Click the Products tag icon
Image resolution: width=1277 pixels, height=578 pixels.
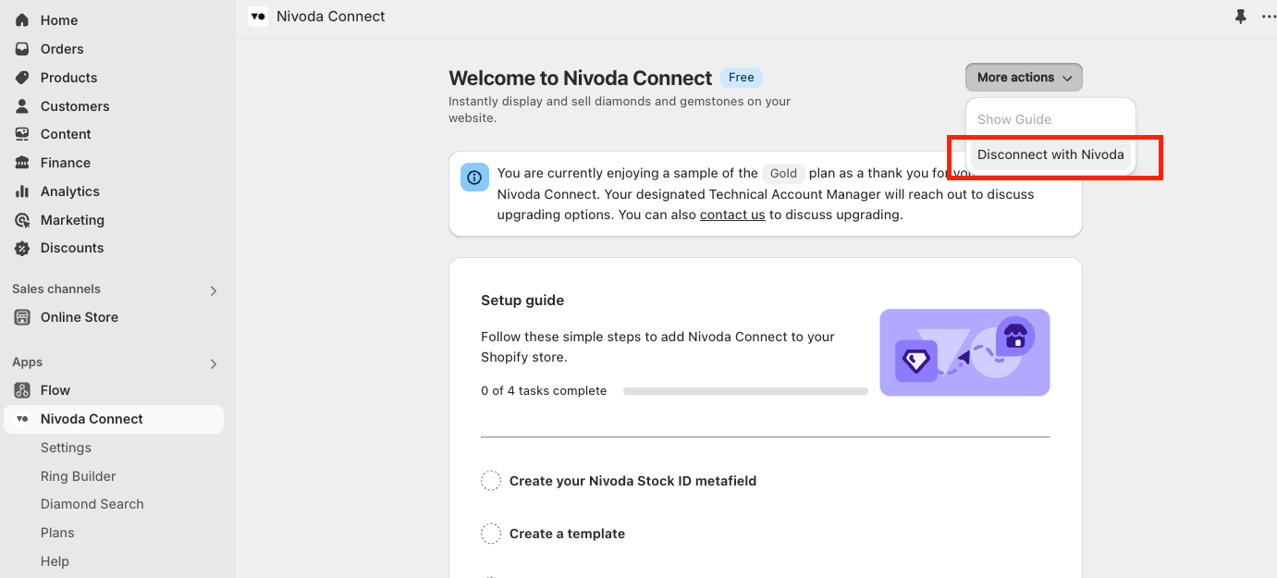(x=22, y=78)
